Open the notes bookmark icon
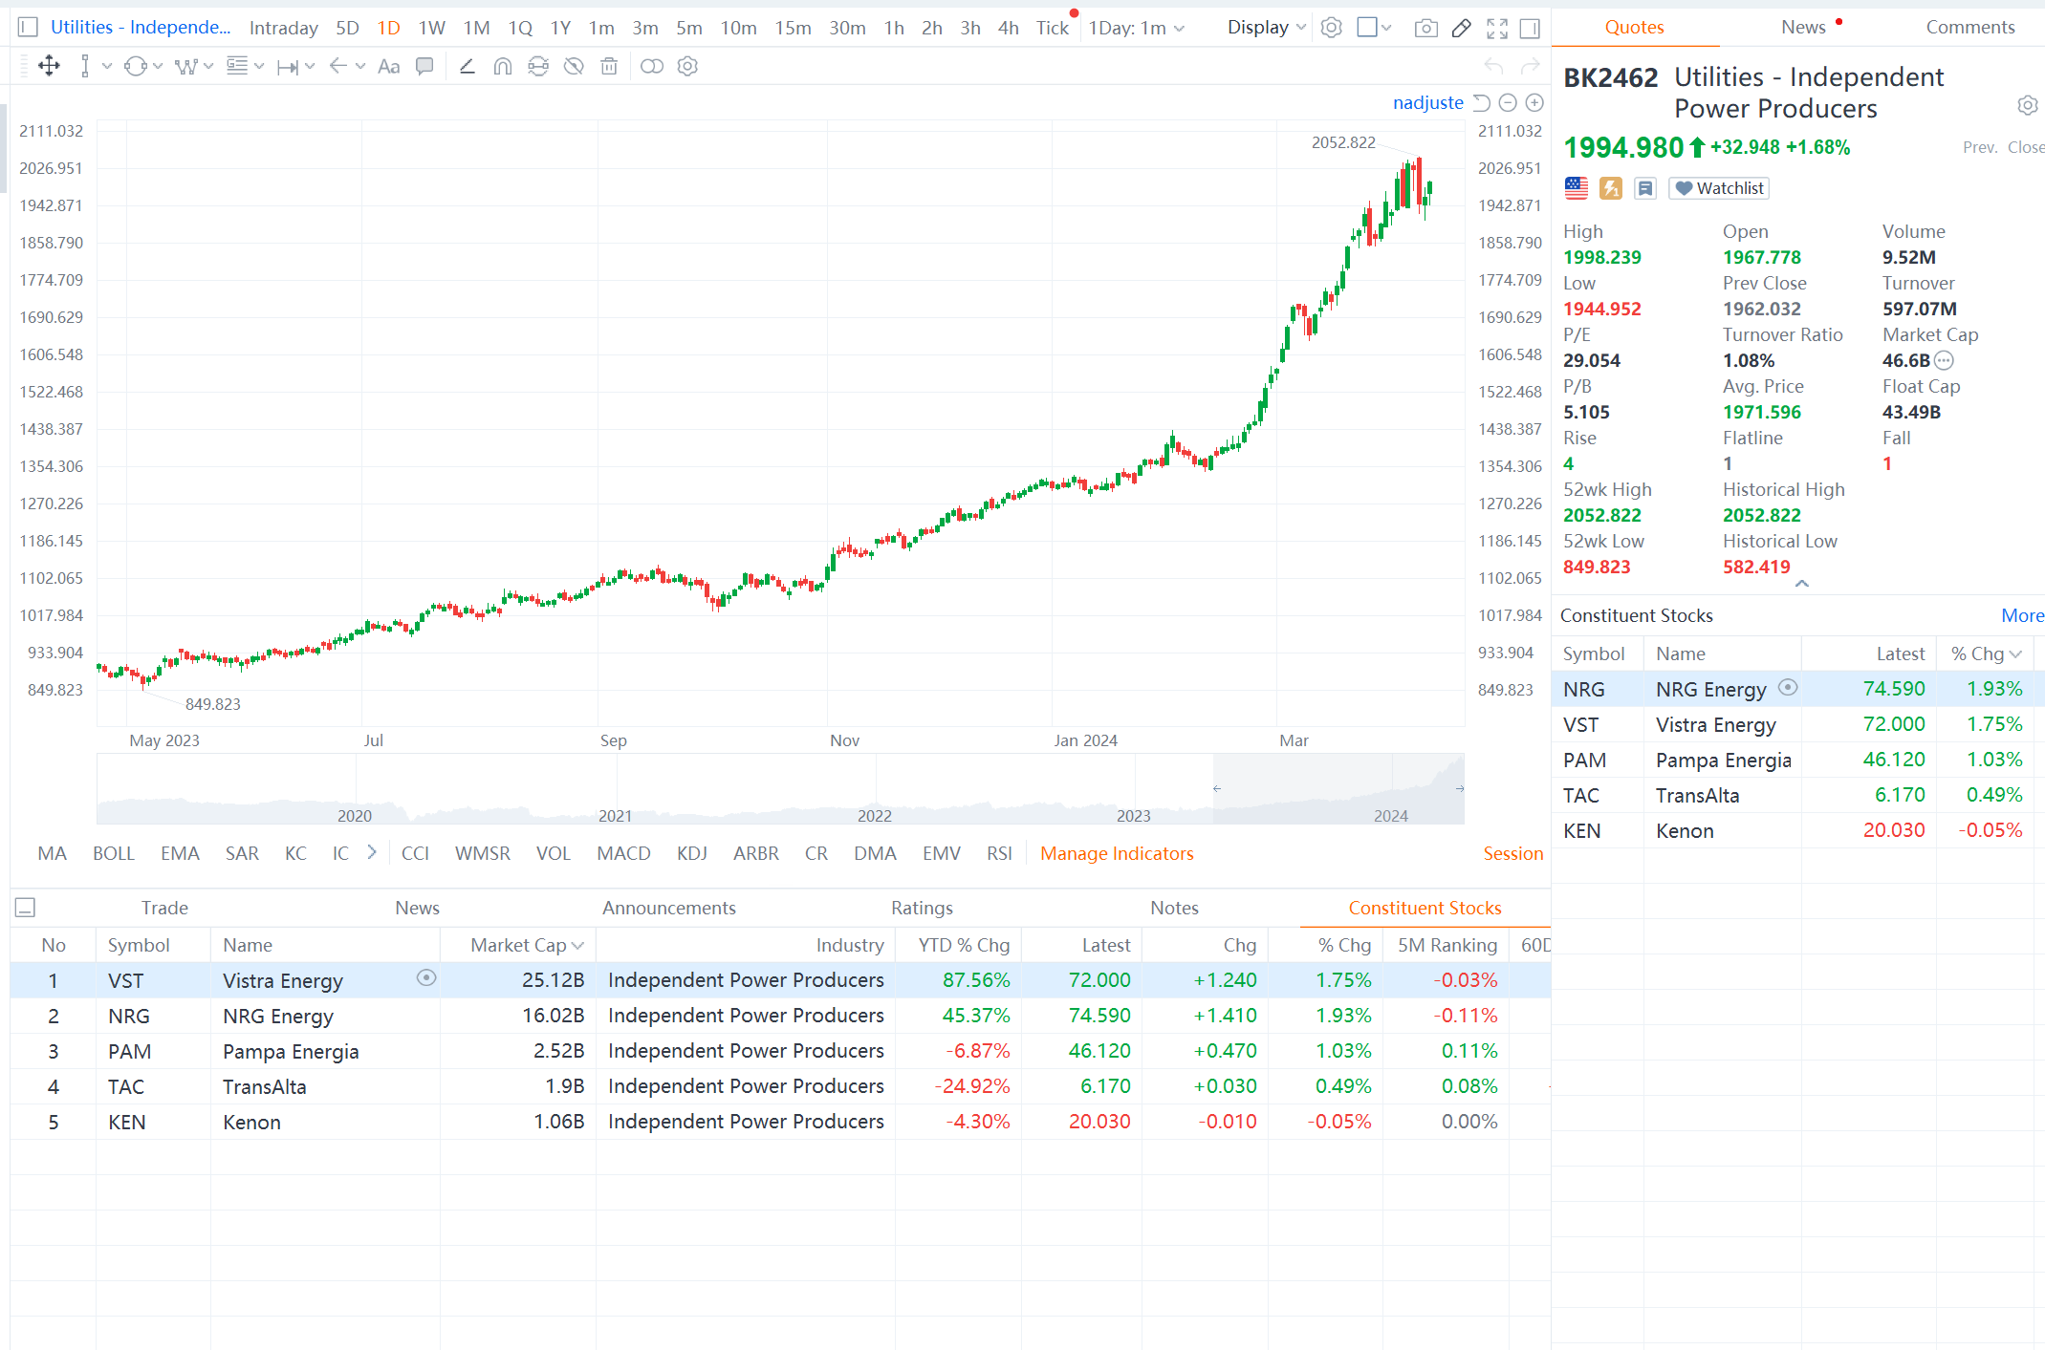The height and width of the screenshot is (1350, 2045). [1645, 188]
